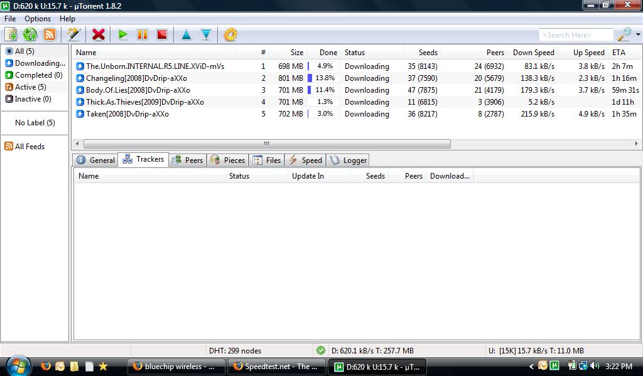Open the Windows Start orb
The image size is (643, 376).
pyautogui.click(x=18, y=366)
